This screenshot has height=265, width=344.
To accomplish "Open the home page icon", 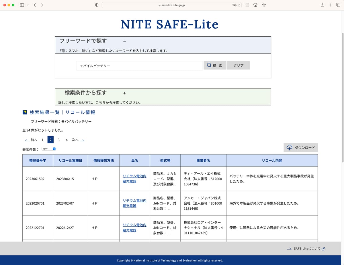I will pyautogui.click(x=255, y=5).
